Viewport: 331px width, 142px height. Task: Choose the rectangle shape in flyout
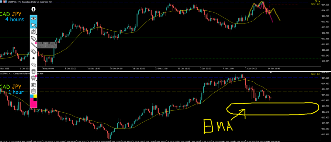(47, 45)
